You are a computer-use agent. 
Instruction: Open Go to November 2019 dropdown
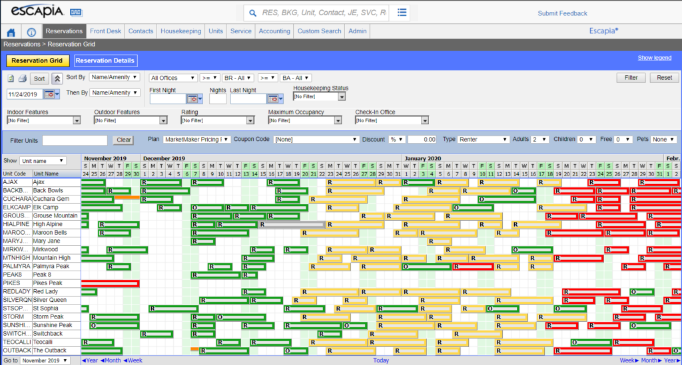tap(45, 360)
